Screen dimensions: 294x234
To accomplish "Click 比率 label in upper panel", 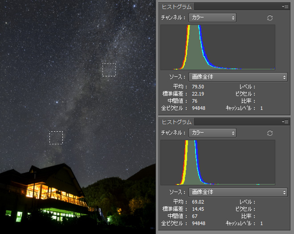I will coord(248,101).
